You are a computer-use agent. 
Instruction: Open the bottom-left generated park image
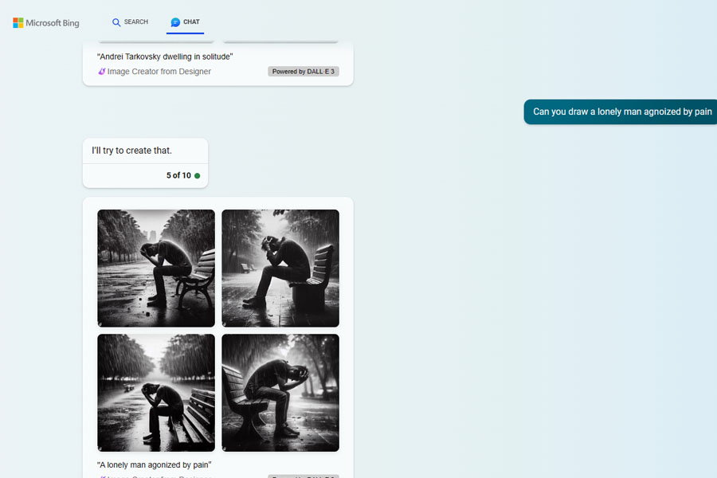(156, 392)
